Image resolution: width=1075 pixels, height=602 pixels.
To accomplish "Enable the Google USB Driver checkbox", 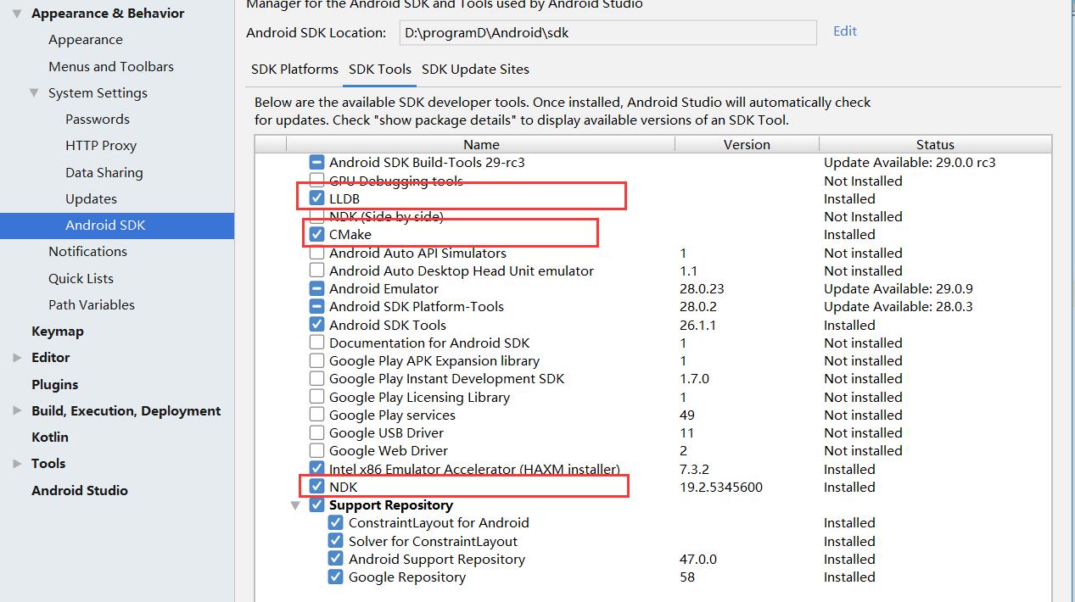I will click(x=316, y=433).
